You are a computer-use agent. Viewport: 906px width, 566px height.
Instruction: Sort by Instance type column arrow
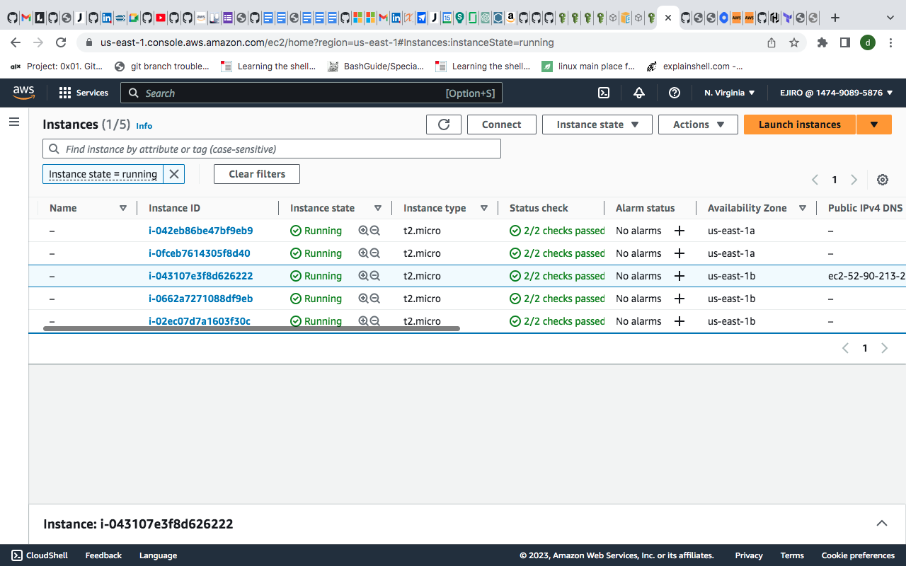coord(484,208)
